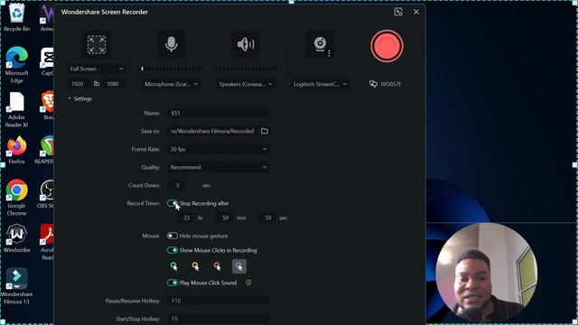This screenshot has height=325, width=578.
Task: Click the Count Down seconds field
Action: tap(177, 185)
